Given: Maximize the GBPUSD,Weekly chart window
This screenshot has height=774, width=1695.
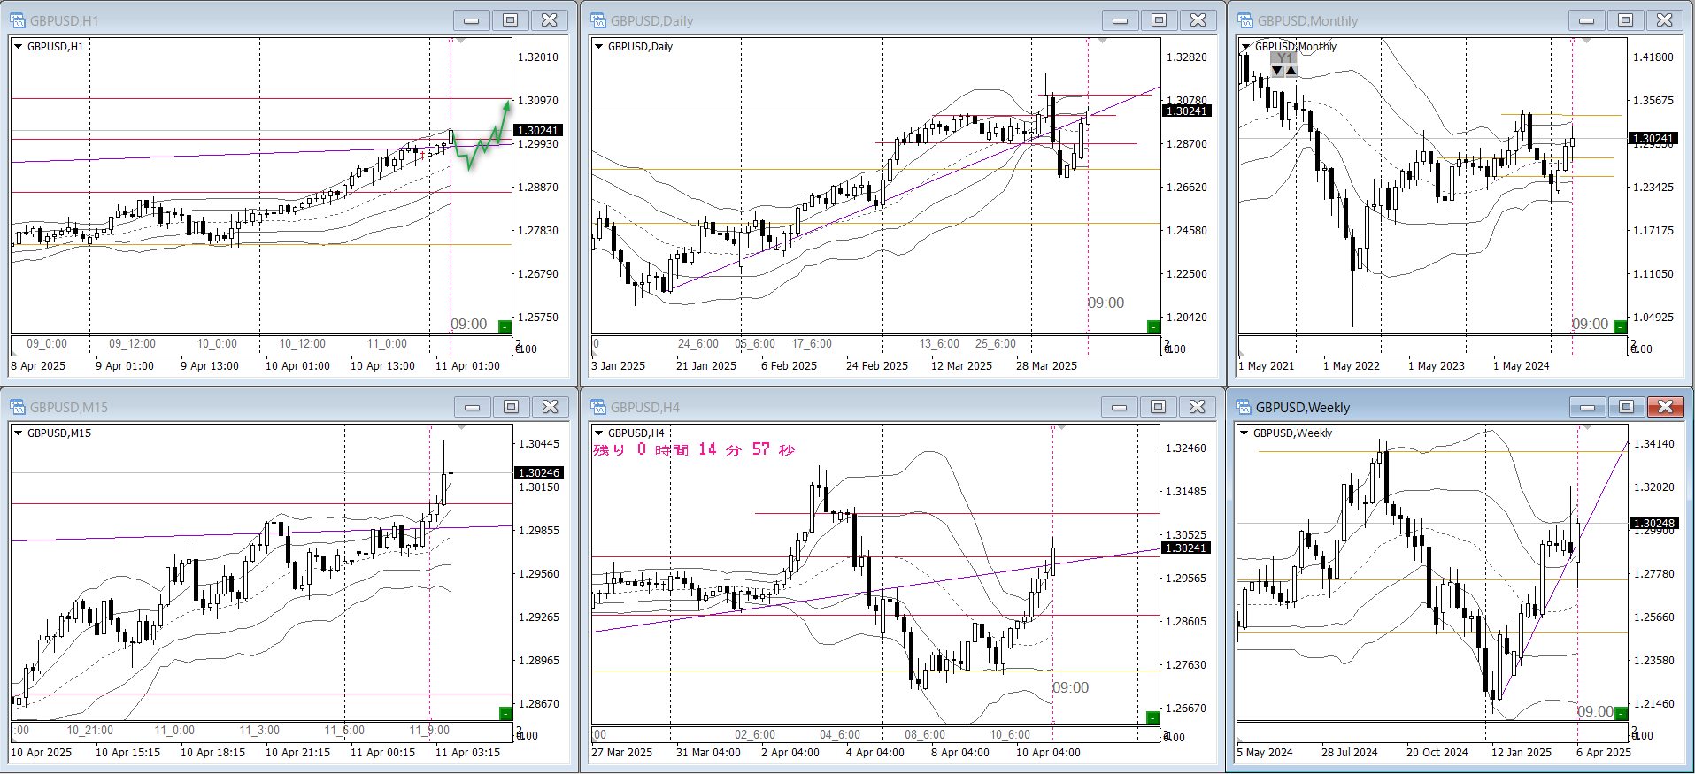Looking at the screenshot, I should 1627,407.
